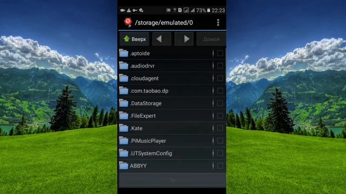346x194 pixels.
Task: Open the .cloudagent folder icon
Action: [124, 78]
